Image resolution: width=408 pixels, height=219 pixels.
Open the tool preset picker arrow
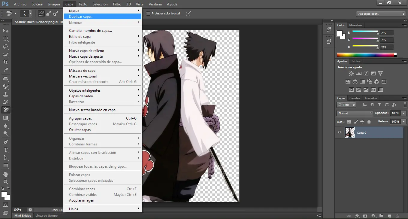click(x=15, y=14)
